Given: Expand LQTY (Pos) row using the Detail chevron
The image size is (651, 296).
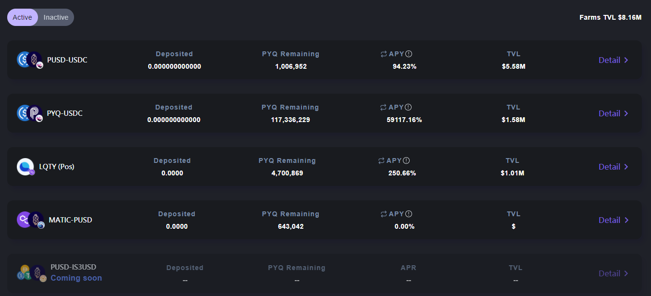Looking at the screenshot, I should 626,167.
